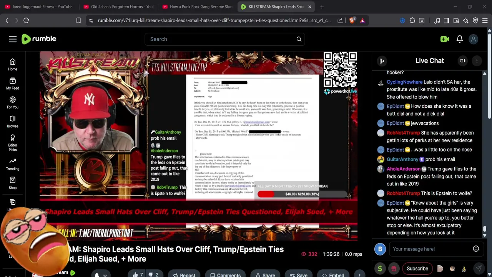Close the KILLSTREAM tab

[x=309, y=7]
